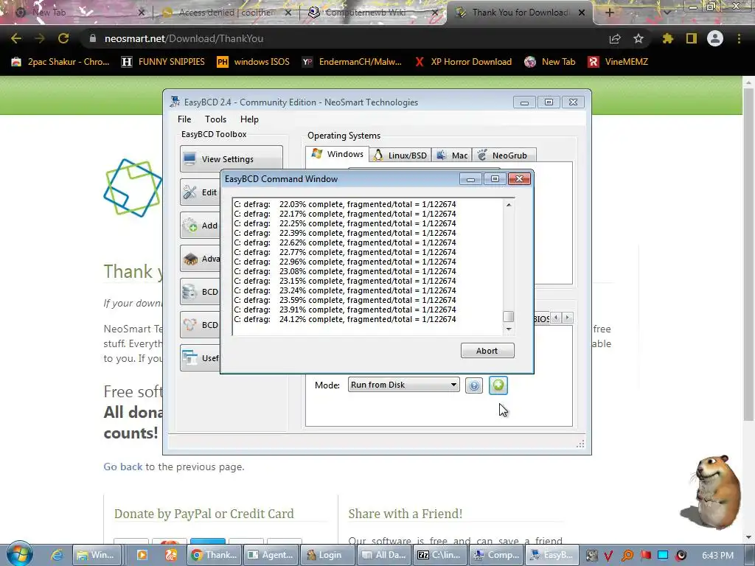Click the command output scroll up arrow
The image size is (755, 566).
pos(509,205)
